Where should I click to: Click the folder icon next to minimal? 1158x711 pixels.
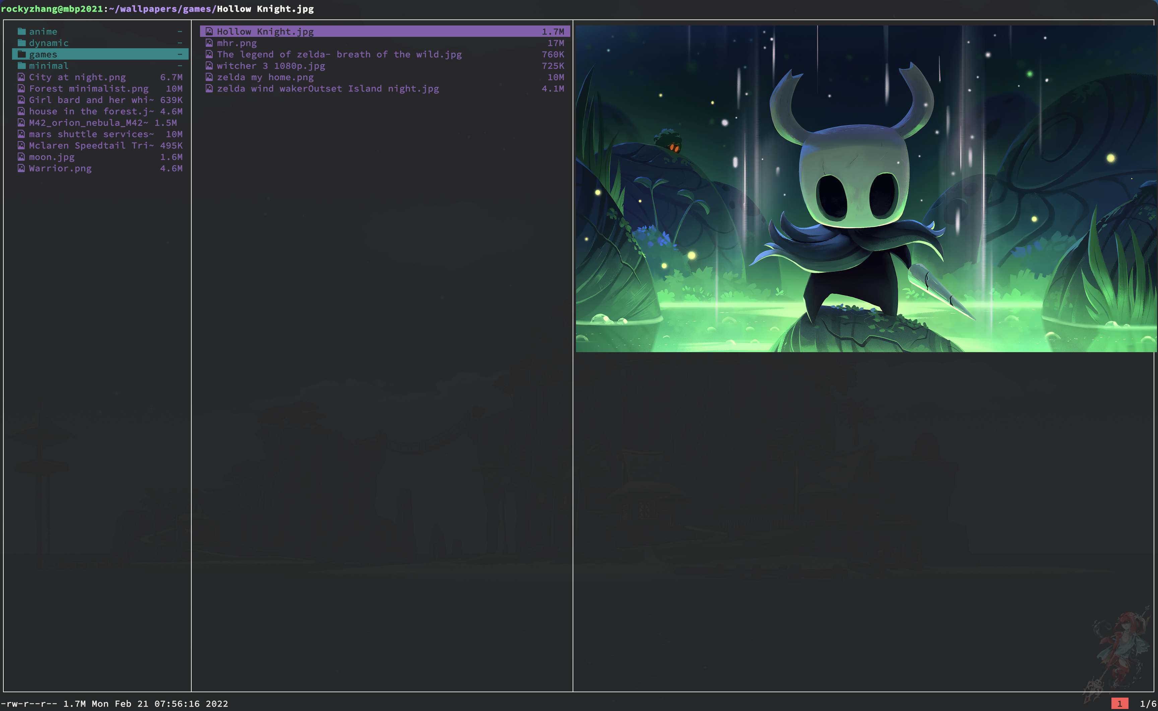tap(22, 66)
